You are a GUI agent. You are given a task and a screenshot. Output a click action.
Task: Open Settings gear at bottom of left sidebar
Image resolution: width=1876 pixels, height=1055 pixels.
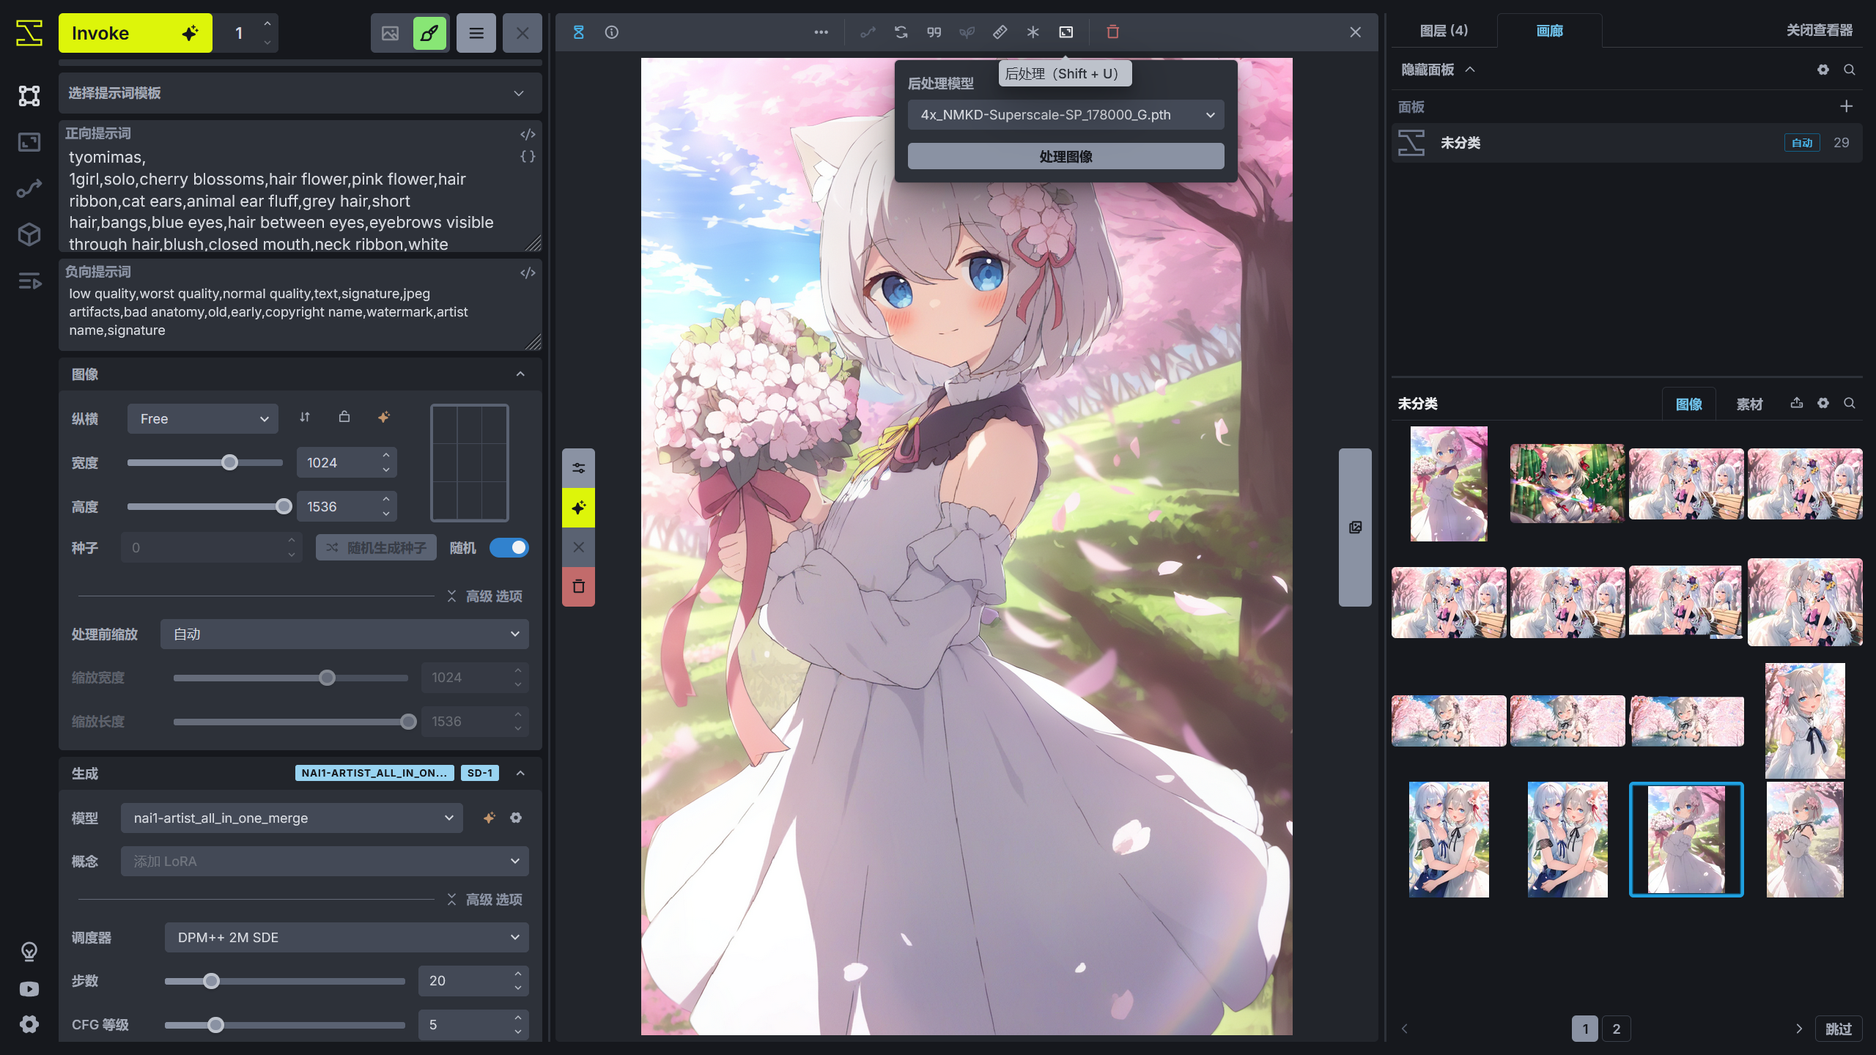tap(29, 1023)
